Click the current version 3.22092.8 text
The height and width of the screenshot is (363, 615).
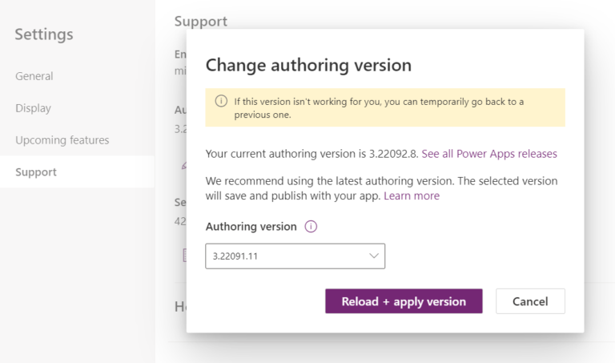393,153
